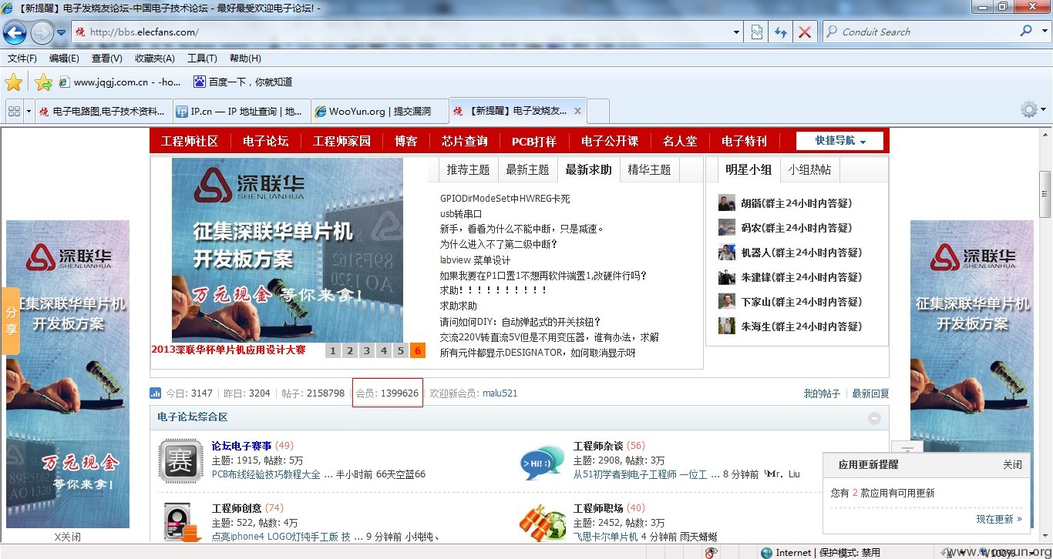Click the browser Back arrow button
The width and height of the screenshot is (1053, 559).
(x=15, y=32)
